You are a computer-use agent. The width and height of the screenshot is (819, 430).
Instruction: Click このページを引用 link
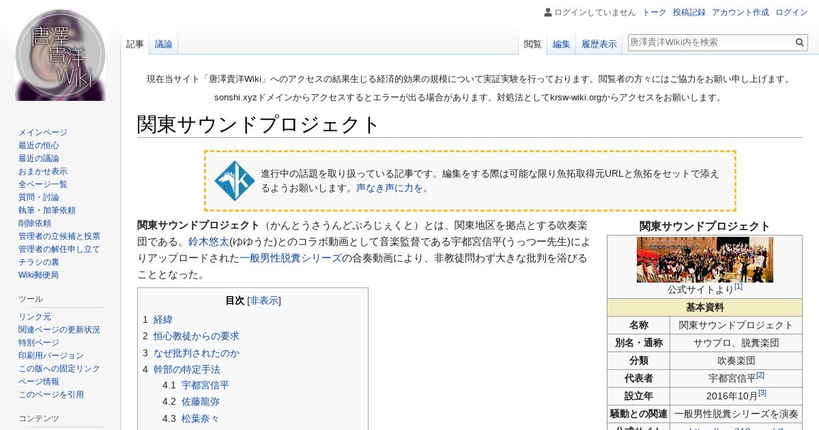point(51,395)
